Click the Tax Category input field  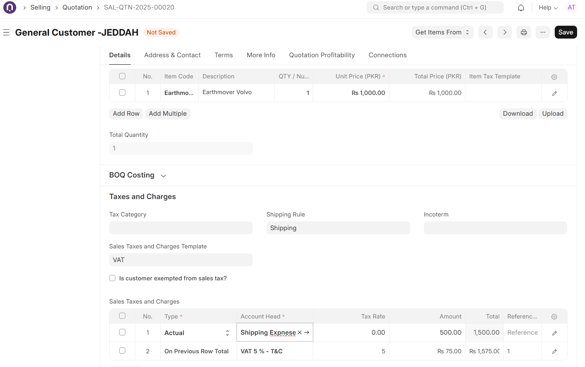coord(181,228)
